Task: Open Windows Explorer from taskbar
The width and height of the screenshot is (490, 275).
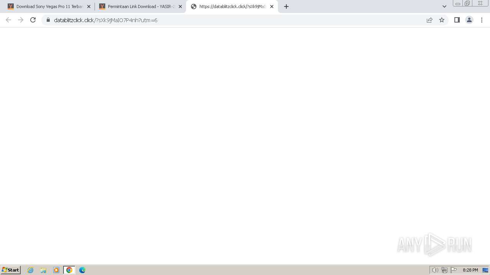Action: [43, 270]
